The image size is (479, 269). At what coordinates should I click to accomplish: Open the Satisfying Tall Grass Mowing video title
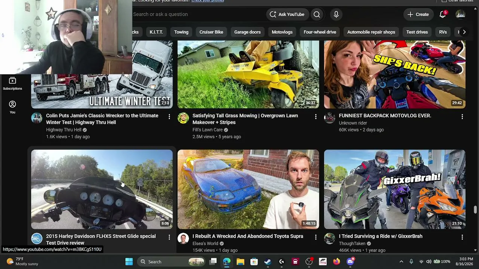pos(245,119)
